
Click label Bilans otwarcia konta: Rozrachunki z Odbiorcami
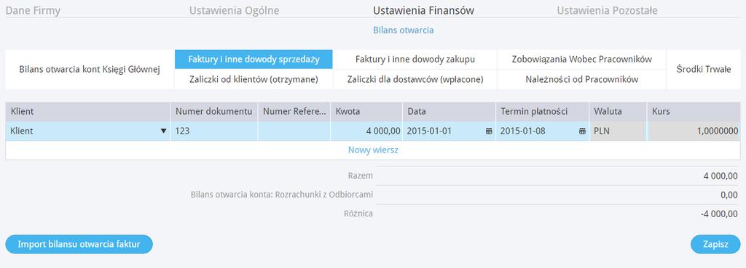282,195
